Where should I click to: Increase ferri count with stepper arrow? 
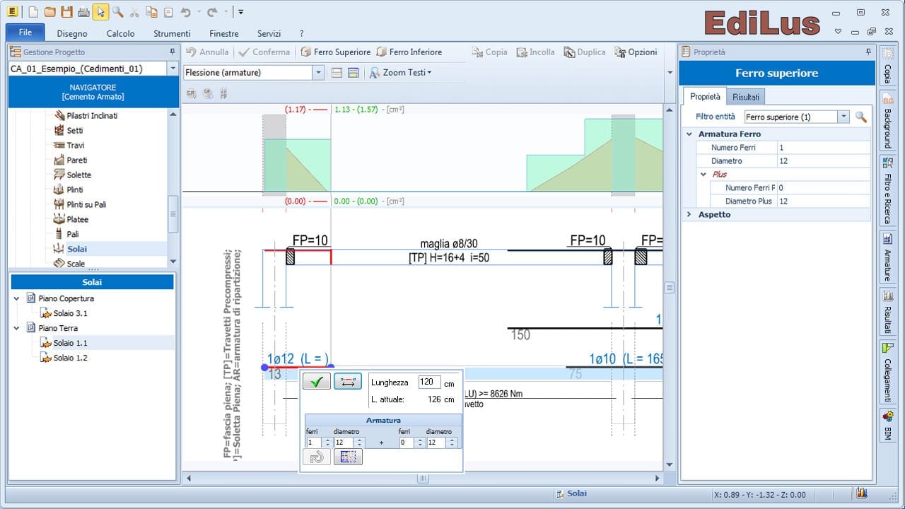pos(327,440)
